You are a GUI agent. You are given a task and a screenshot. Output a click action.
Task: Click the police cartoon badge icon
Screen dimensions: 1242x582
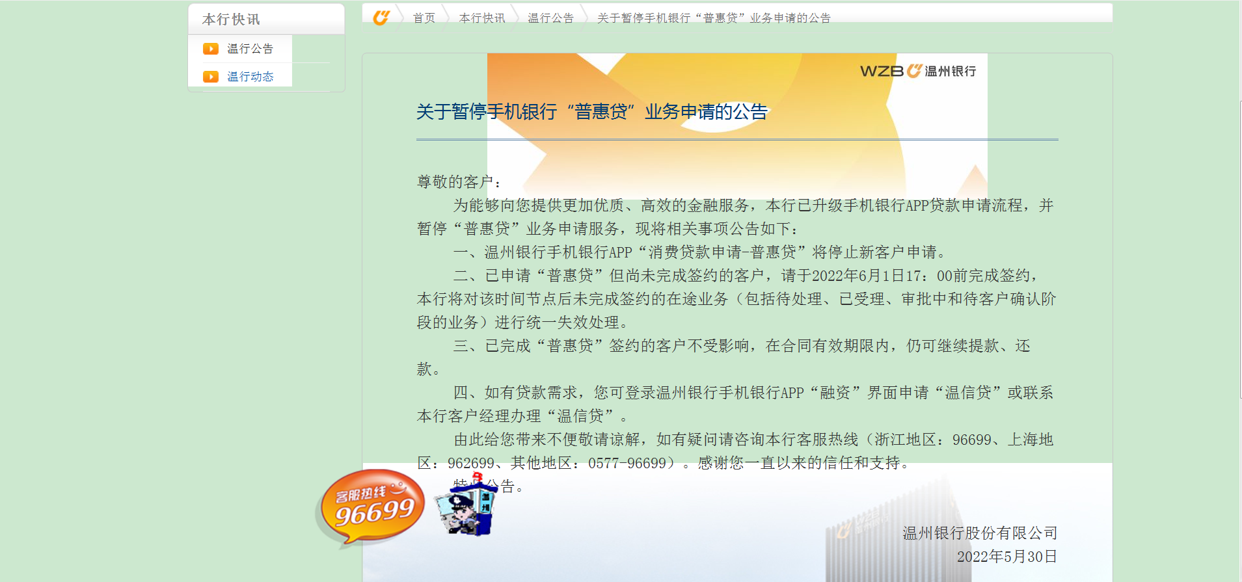click(466, 505)
